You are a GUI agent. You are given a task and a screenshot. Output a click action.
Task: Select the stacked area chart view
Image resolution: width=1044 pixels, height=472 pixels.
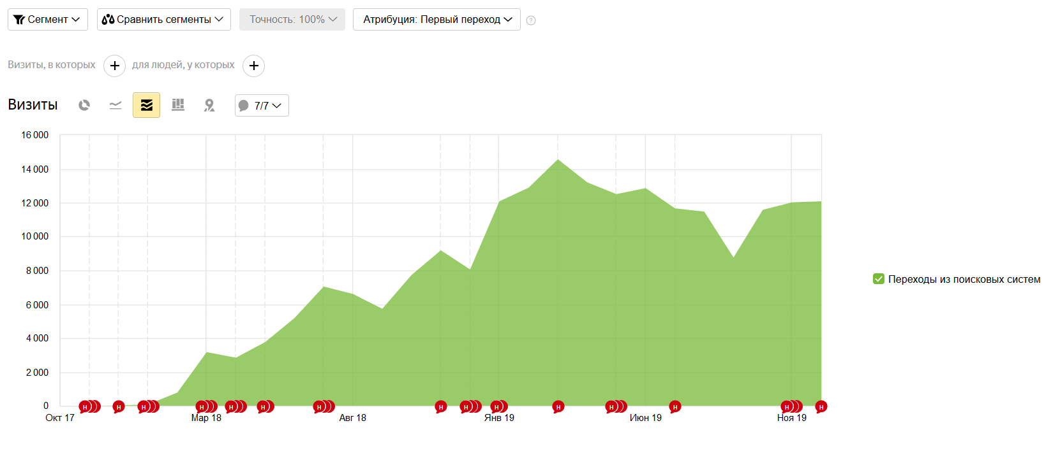[x=146, y=105]
